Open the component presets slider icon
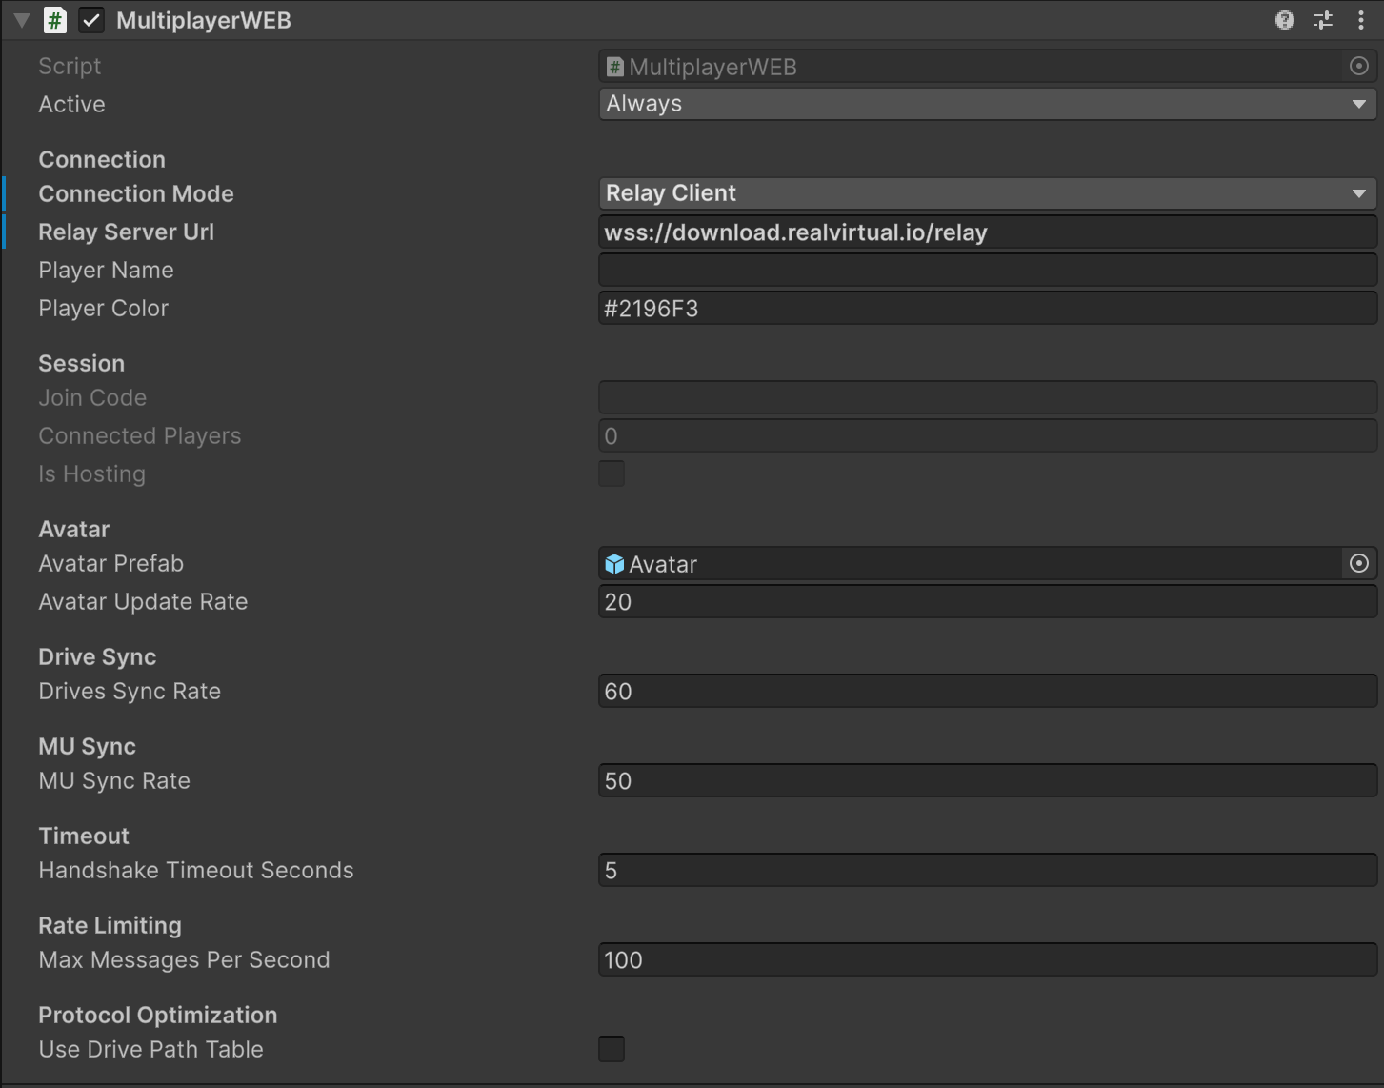The height and width of the screenshot is (1088, 1384). click(1323, 20)
